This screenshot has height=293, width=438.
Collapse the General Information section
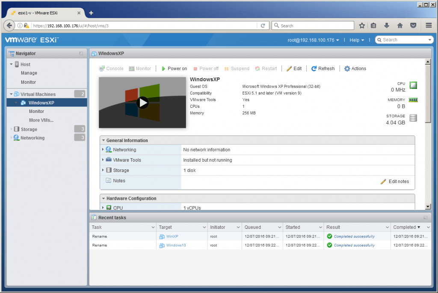click(104, 140)
